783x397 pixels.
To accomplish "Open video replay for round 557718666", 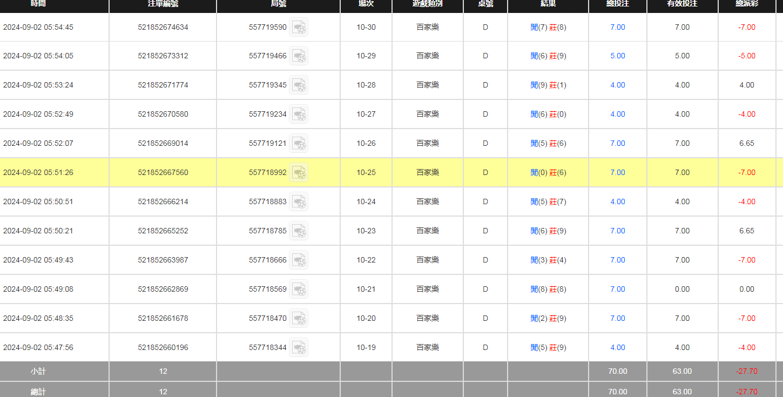I will [299, 260].
